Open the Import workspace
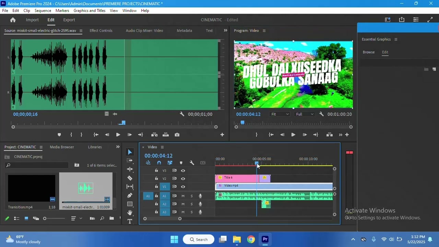Viewport: 439px width, 247px height. click(x=32, y=20)
